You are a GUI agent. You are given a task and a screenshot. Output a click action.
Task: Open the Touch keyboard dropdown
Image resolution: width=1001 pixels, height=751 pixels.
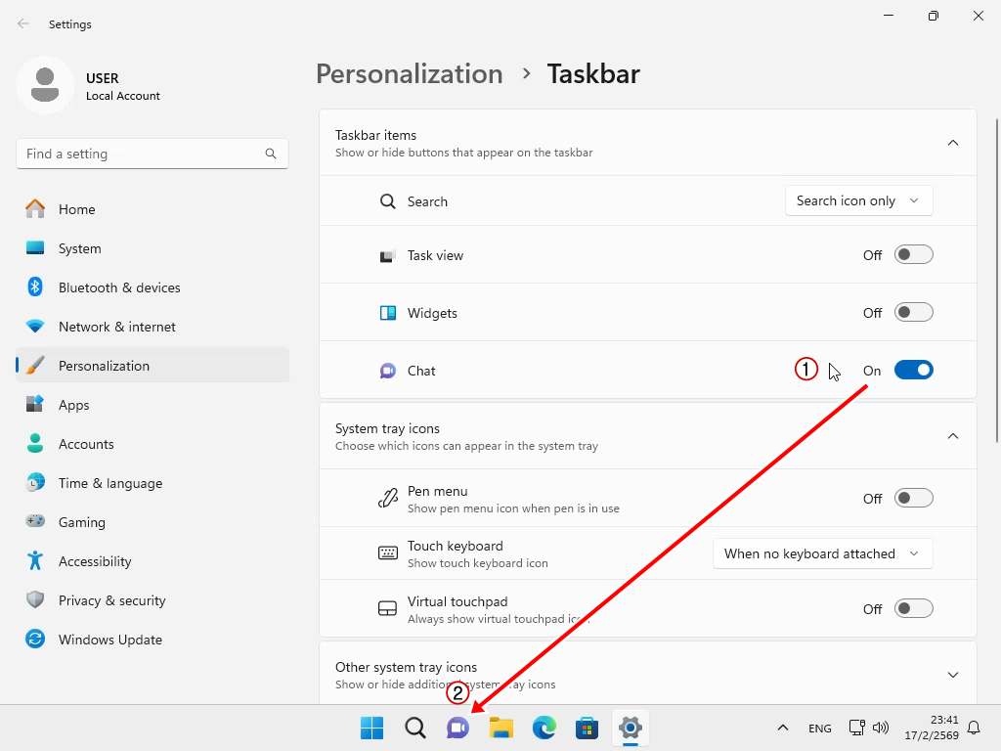tap(822, 553)
